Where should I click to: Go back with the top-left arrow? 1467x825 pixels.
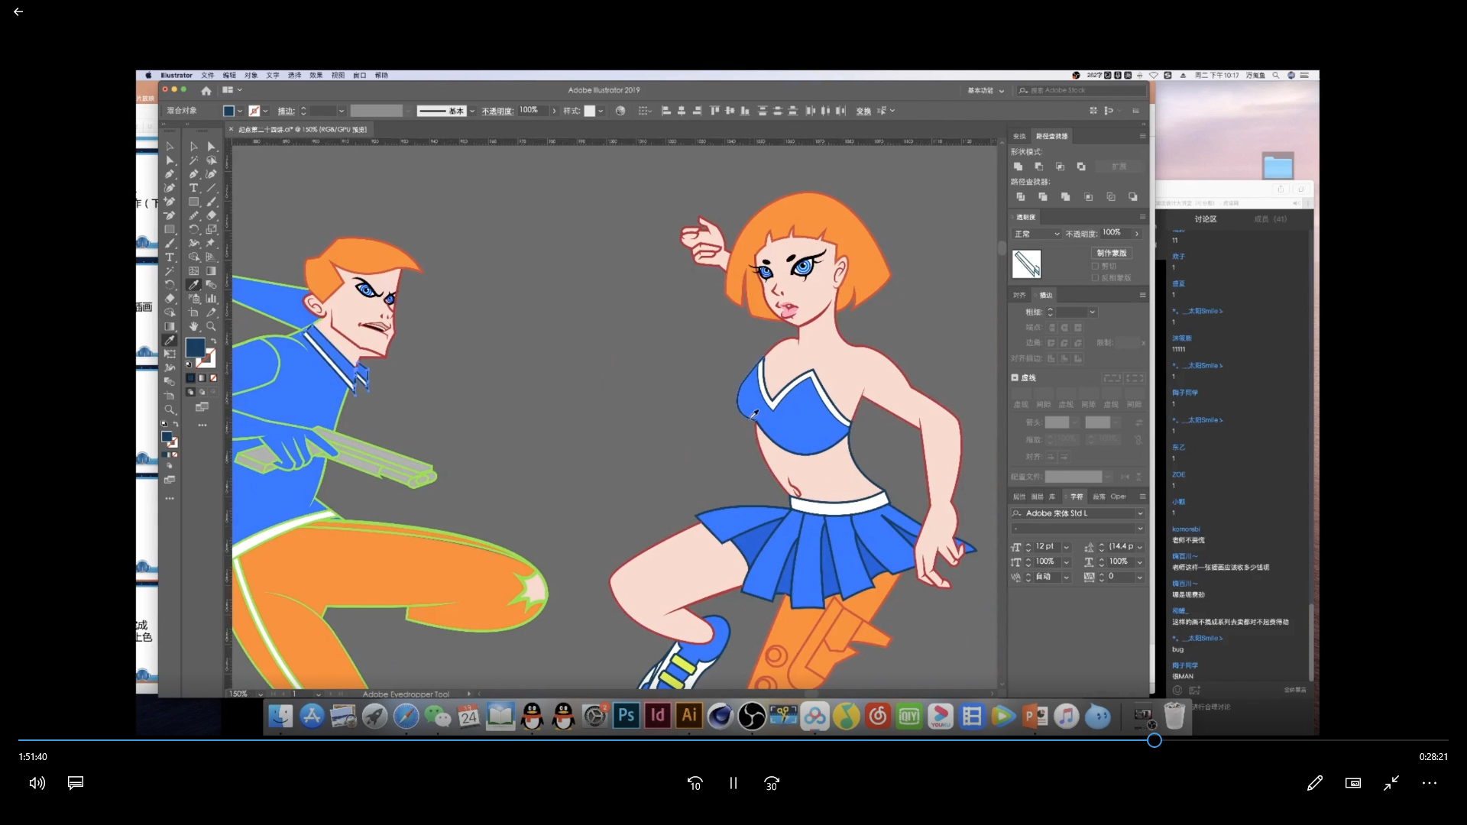click(x=18, y=11)
